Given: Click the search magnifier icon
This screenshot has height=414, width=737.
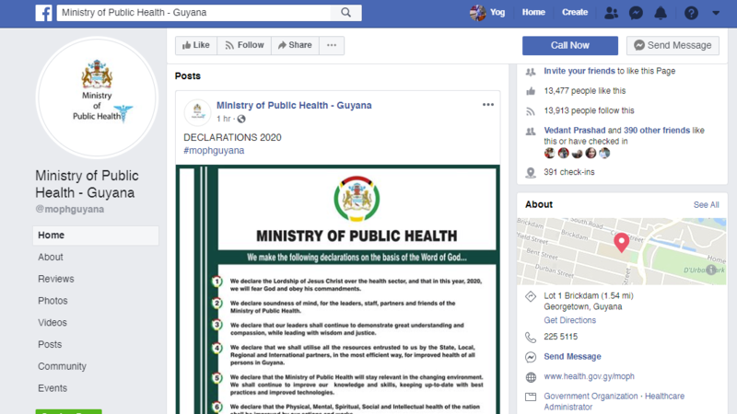Looking at the screenshot, I should point(346,13).
